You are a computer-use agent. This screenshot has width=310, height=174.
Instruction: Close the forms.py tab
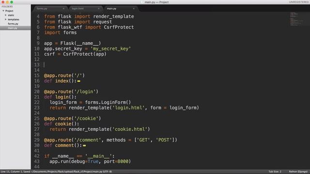(x=63, y=9)
